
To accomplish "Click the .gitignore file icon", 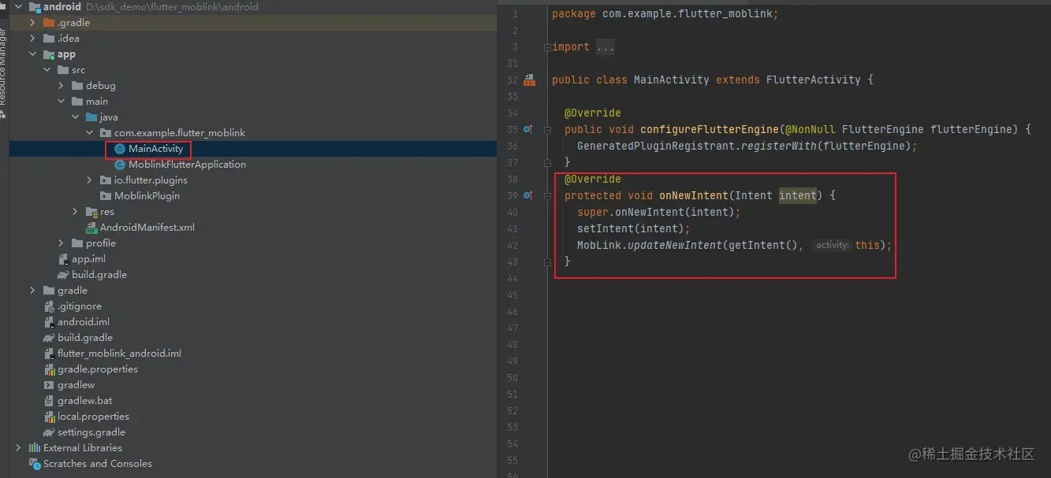I will (49, 306).
